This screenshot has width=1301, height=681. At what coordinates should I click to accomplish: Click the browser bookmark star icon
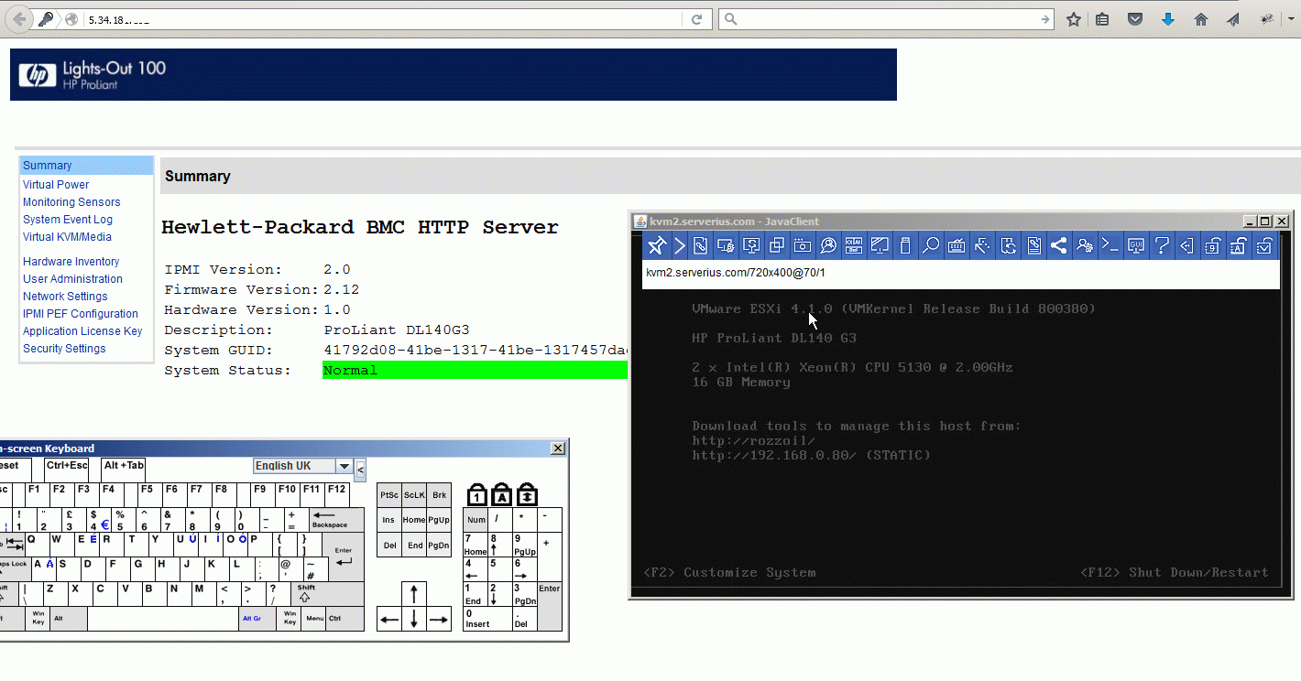(x=1074, y=19)
